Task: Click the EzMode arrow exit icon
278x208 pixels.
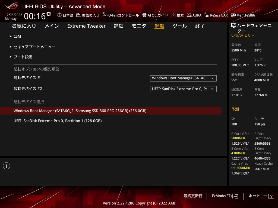Action: (x=236, y=196)
